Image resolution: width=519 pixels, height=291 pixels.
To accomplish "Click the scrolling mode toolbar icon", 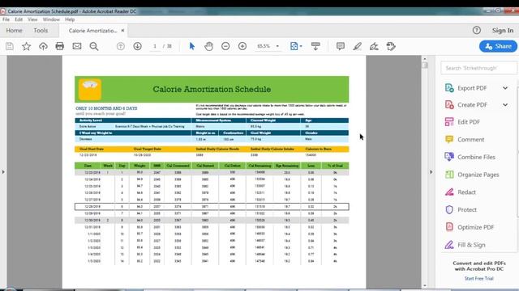I will pyautogui.click(x=315, y=46).
